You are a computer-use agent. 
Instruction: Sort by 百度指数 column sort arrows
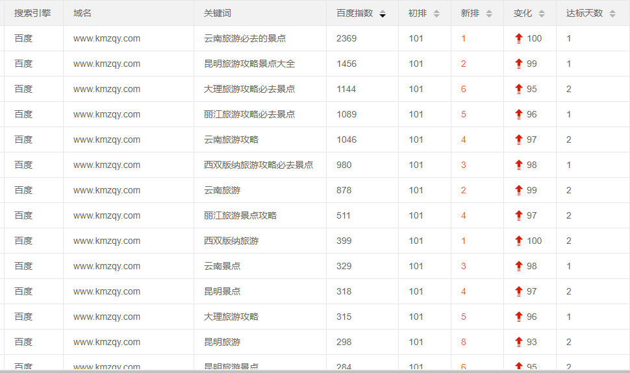383,14
